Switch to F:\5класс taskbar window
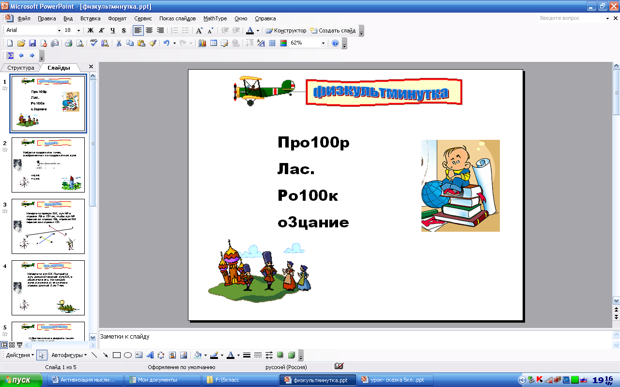 [x=240, y=380]
